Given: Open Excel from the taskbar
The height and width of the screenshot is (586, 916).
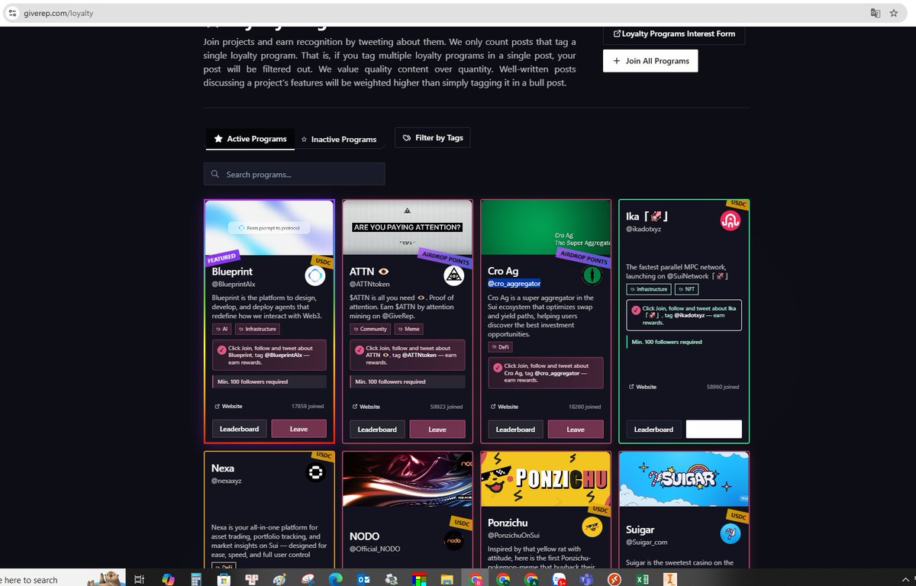Looking at the screenshot, I should pos(642,579).
